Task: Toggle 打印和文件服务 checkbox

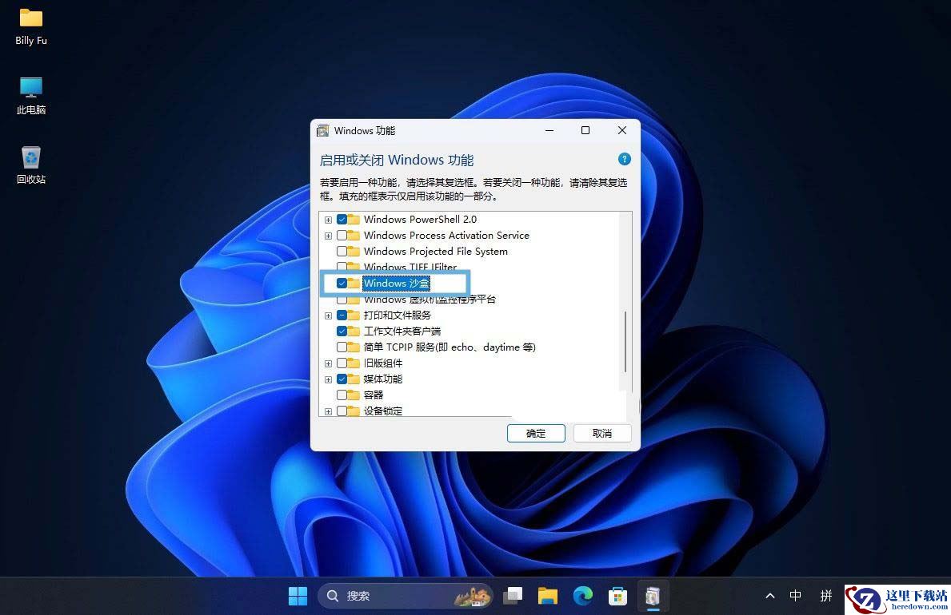Action: click(x=342, y=315)
